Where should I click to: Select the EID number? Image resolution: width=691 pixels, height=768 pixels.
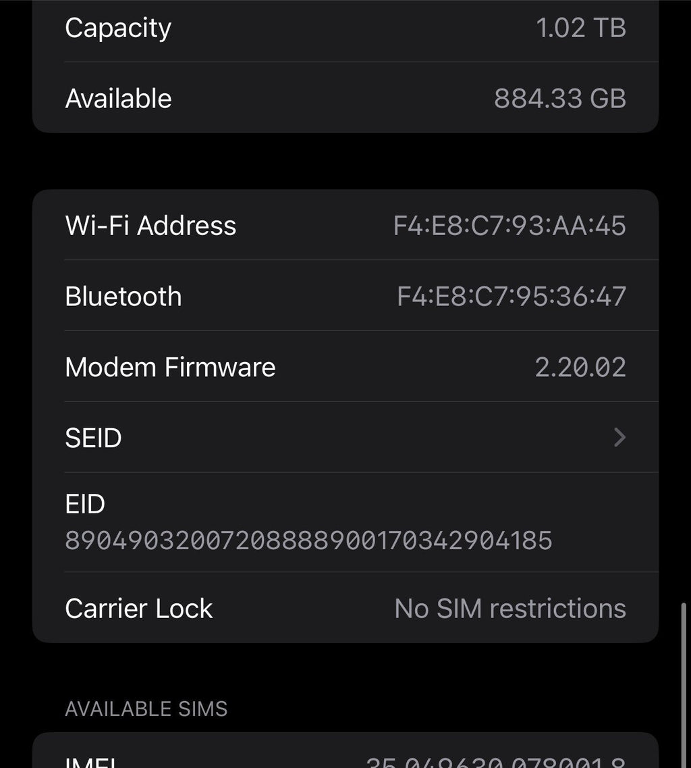[x=308, y=540]
